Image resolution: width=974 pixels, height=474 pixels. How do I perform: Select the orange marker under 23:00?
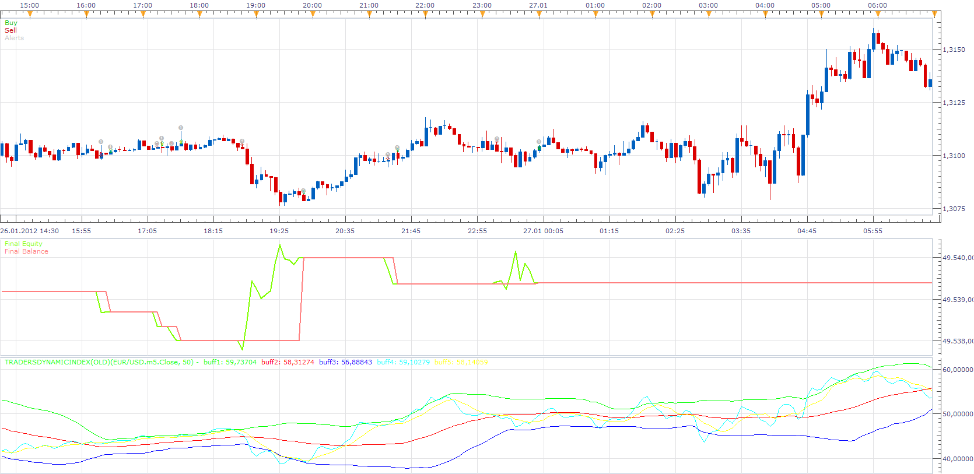click(482, 15)
